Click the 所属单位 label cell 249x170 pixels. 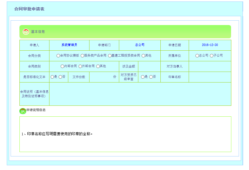pyautogui.click(x=175, y=56)
